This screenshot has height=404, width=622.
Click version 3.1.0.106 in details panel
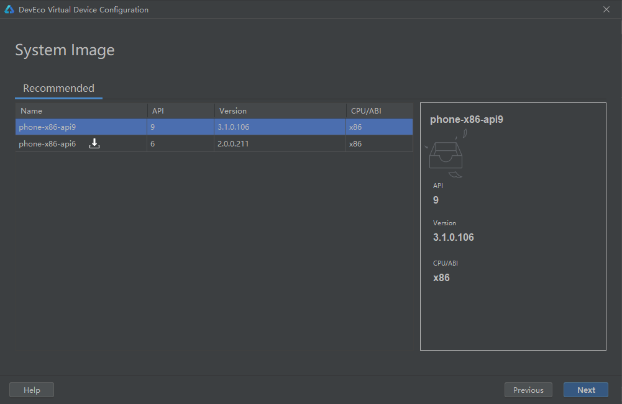coord(454,237)
